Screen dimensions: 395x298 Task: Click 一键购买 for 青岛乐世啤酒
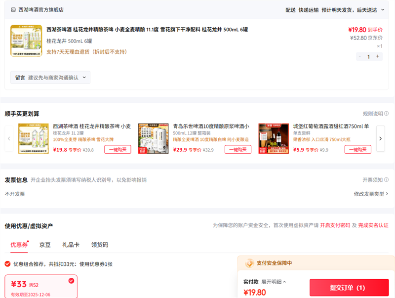pos(237,150)
